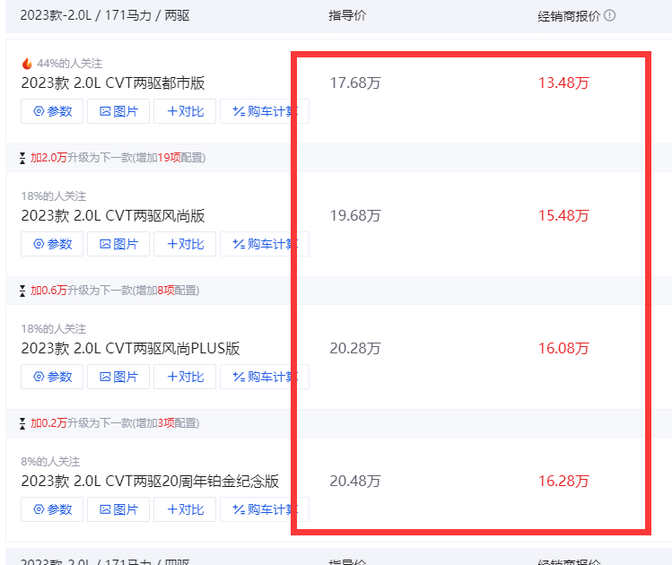Screen dimensions: 672x565
Task: Add 2023款 2.0L CVT两驱风尚PLUS版 to 对比
Action: [185, 377]
